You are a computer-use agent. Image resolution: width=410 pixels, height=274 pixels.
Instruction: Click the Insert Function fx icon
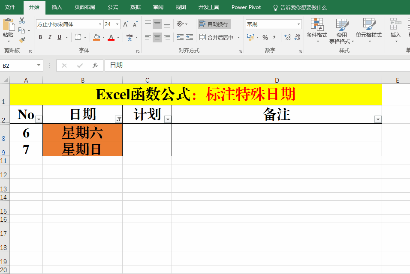tap(95, 66)
